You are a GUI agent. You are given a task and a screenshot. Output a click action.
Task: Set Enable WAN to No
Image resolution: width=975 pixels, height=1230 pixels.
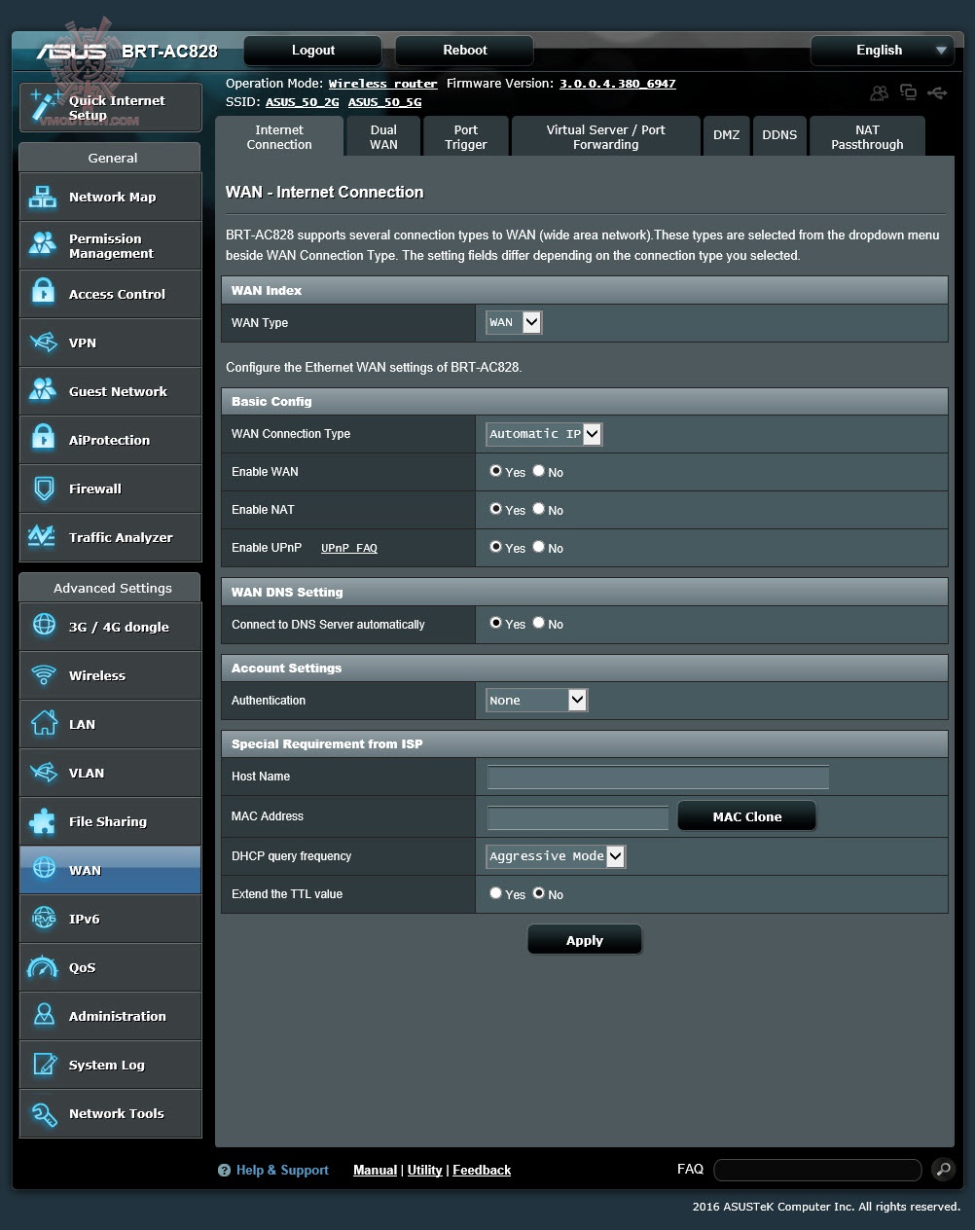538,471
